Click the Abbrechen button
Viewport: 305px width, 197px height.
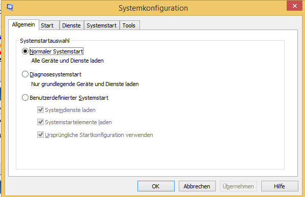[x=197, y=186]
